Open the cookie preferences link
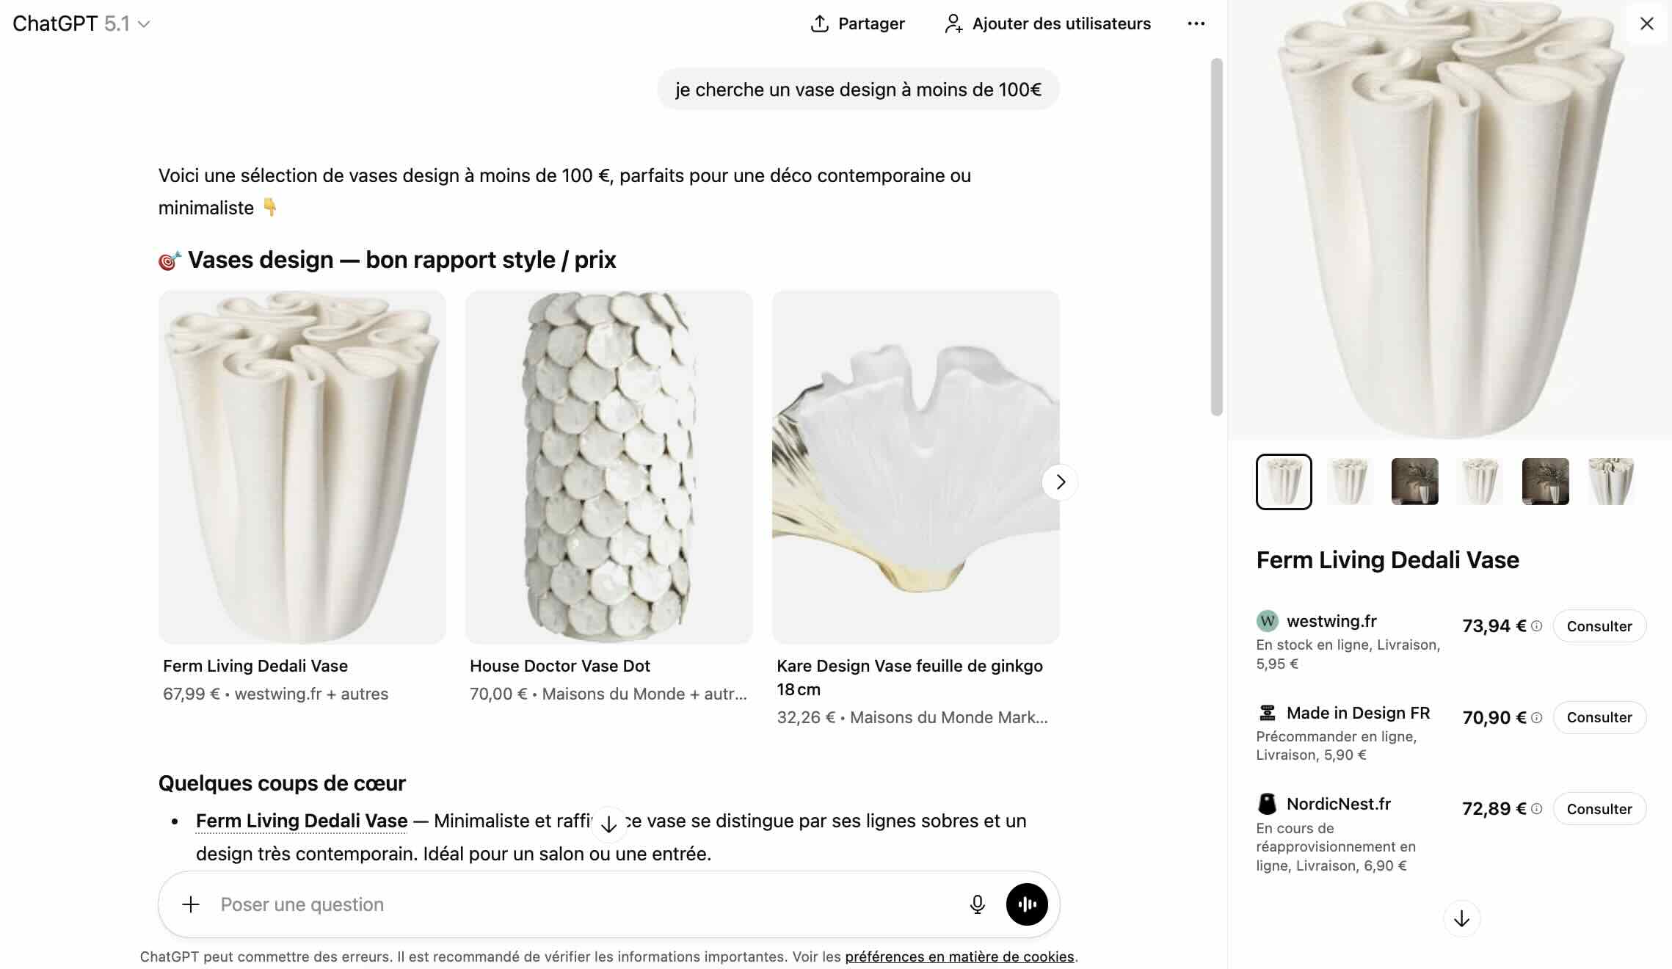 pos(959,957)
